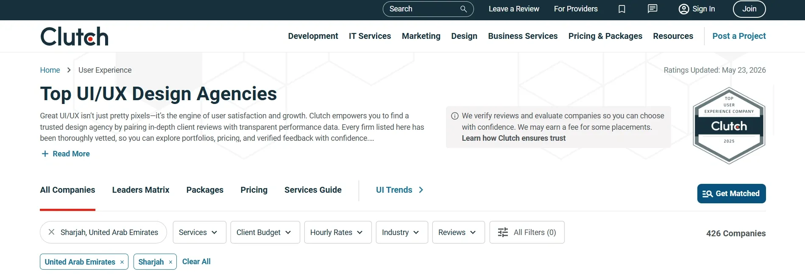Click the breadcrumb arrow after Home
The height and width of the screenshot is (276, 805).
point(69,70)
